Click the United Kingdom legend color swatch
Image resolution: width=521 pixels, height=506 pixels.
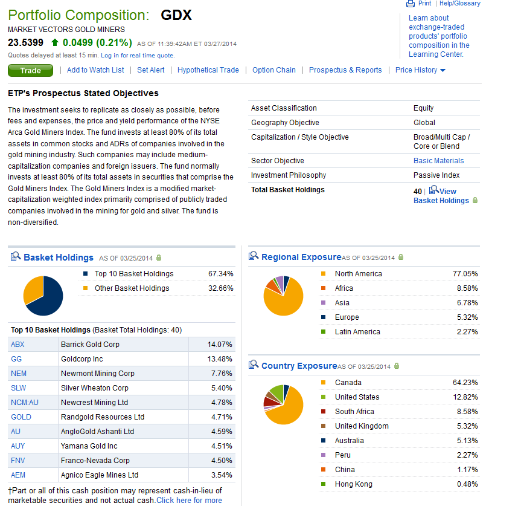(x=324, y=426)
